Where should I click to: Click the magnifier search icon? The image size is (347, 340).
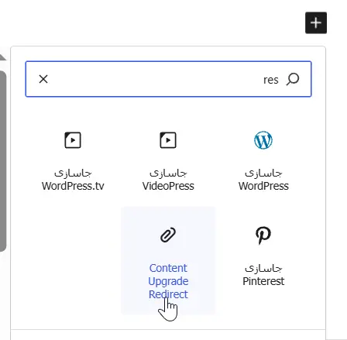[x=293, y=79]
